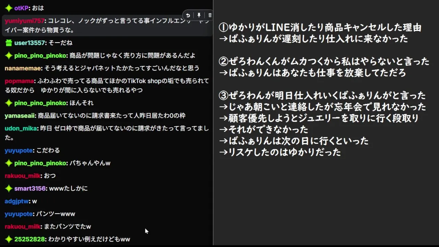Click the message わかりやすい例えだけどもww
The height and width of the screenshot is (247, 439).
tap(89, 239)
